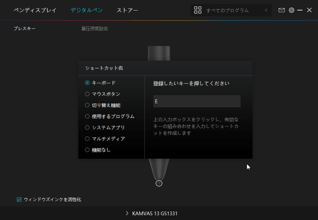Expand the KAMVAS 13 GS1331 device chevron
The image size is (318, 220).
(x=127, y=213)
